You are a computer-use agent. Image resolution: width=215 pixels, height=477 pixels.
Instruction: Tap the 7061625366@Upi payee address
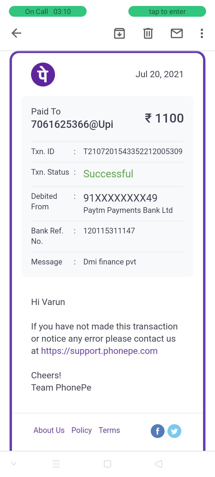point(72,124)
